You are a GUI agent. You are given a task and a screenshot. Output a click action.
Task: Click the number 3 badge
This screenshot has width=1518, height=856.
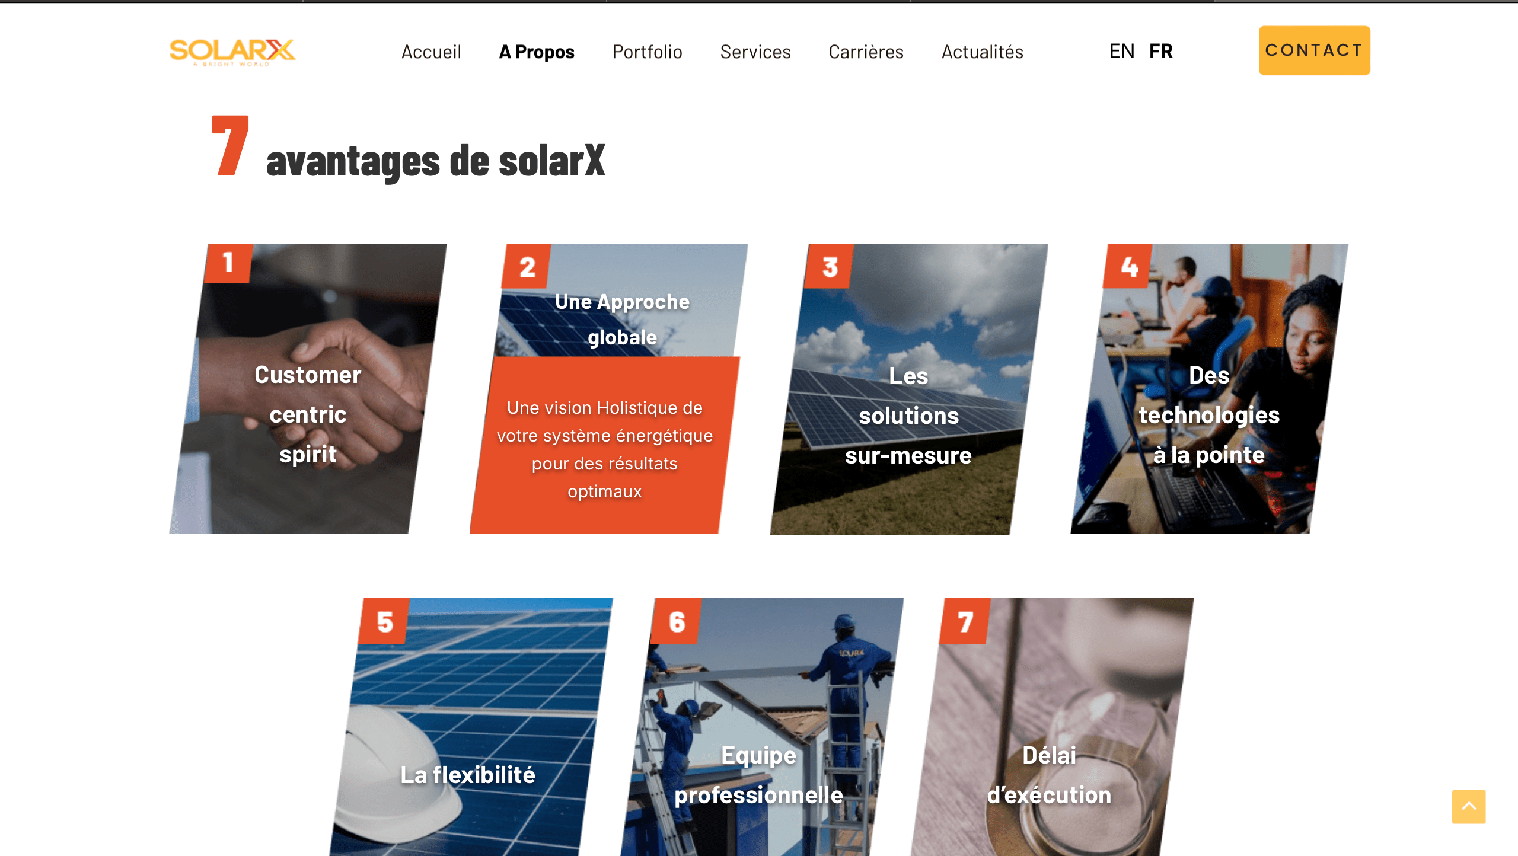pyautogui.click(x=829, y=267)
